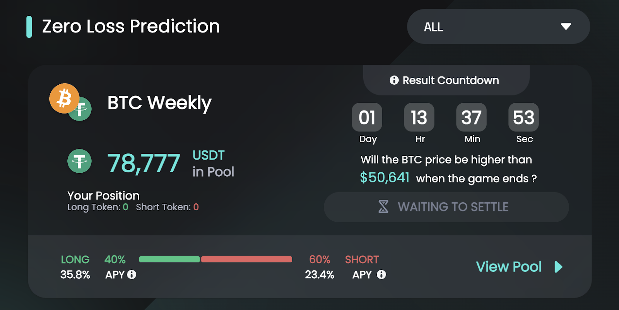Click the Result Countdown tab header

(446, 80)
